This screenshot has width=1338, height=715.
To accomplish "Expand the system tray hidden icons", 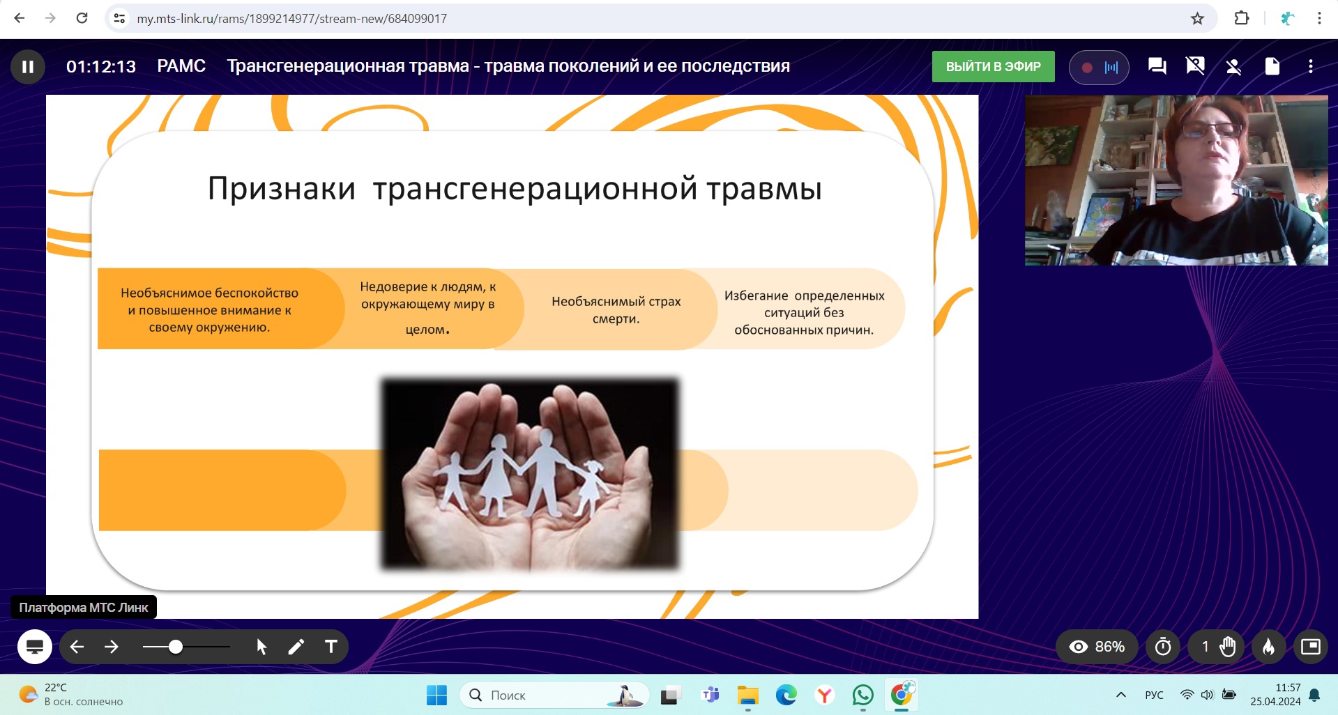I will (x=1121, y=695).
